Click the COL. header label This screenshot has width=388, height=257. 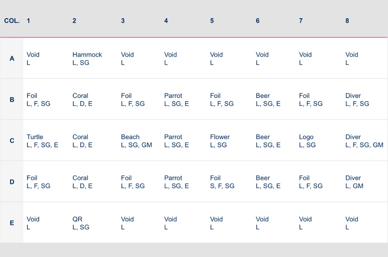click(12, 21)
